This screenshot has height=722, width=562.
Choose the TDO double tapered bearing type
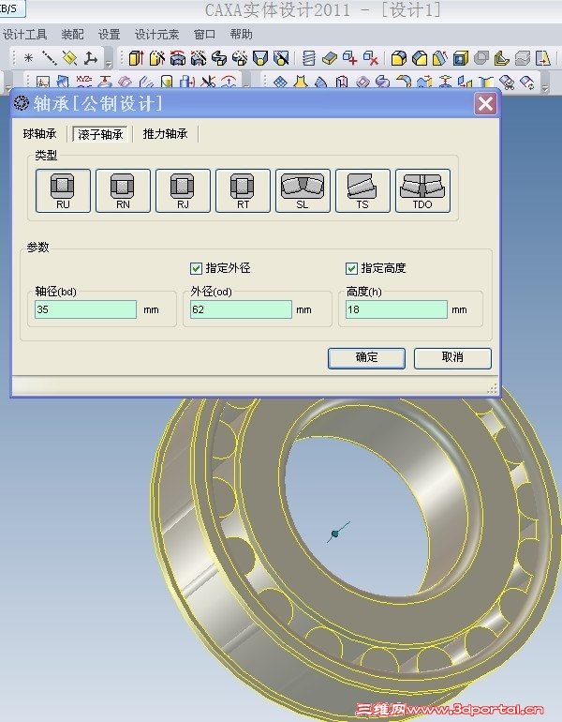[x=422, y=190]
